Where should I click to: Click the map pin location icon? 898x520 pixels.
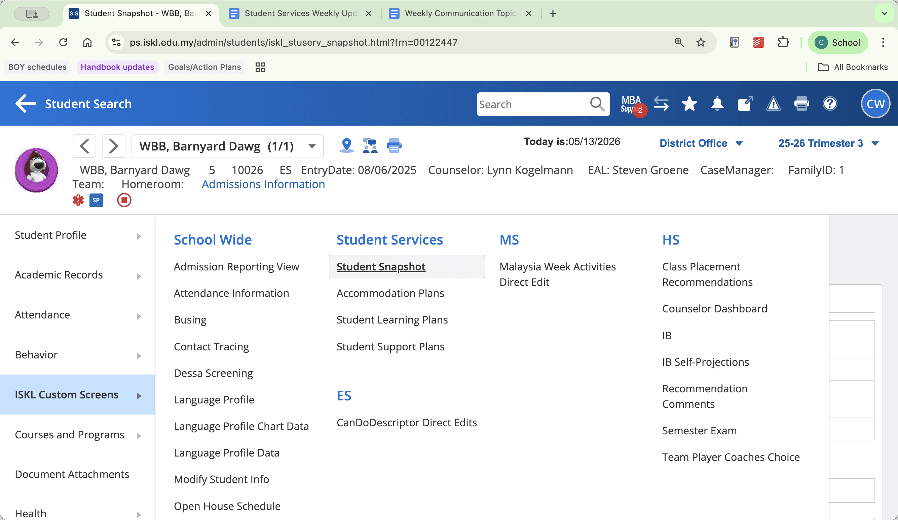click(346, 145)
